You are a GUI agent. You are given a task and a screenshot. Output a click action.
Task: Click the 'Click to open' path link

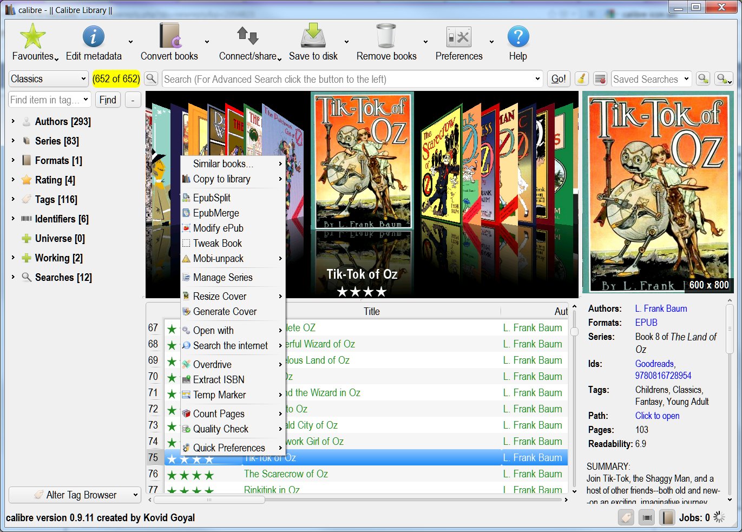(658, 416)
